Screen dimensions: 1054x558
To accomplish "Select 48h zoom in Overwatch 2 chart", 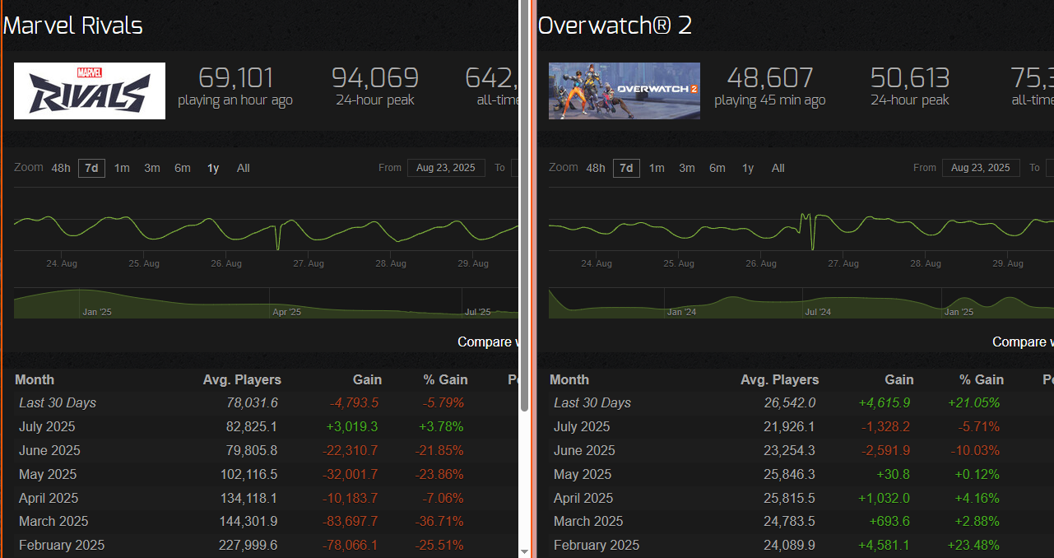I will click(x=596, y=168).
